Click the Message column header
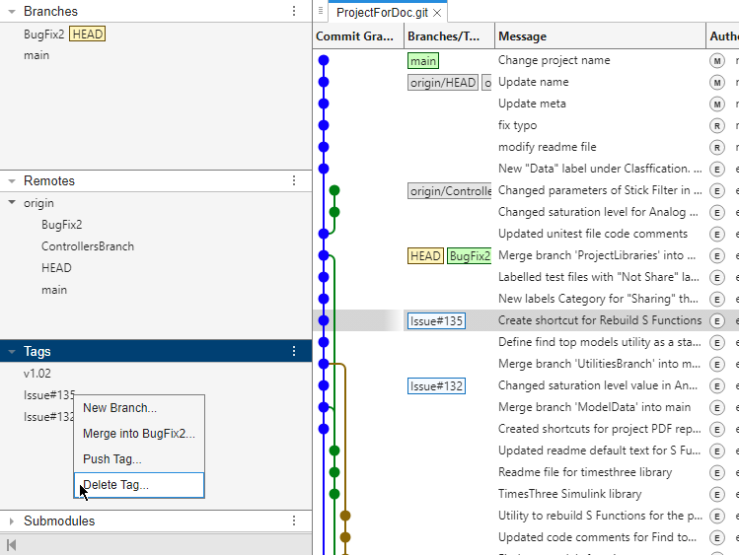 tap(522, 36)
